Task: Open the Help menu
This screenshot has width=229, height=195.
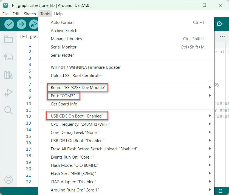Action: [x=58, y=14]
